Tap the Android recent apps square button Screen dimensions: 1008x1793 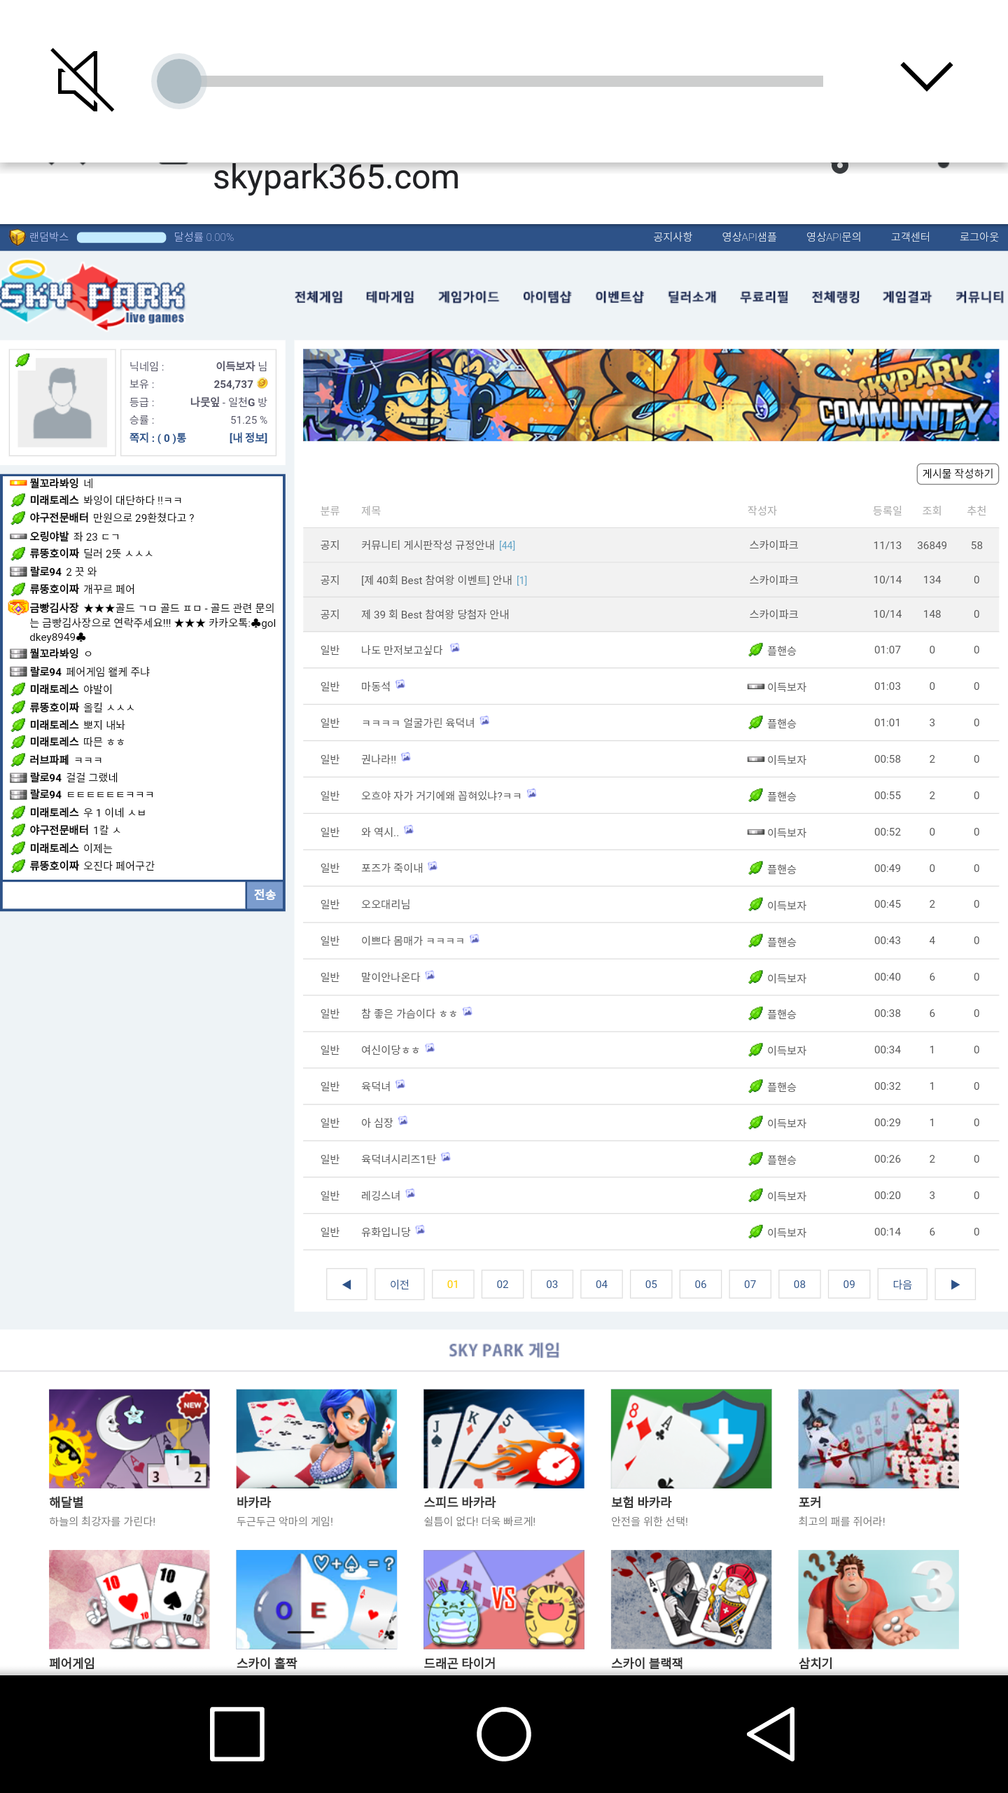coord(237,1734)
